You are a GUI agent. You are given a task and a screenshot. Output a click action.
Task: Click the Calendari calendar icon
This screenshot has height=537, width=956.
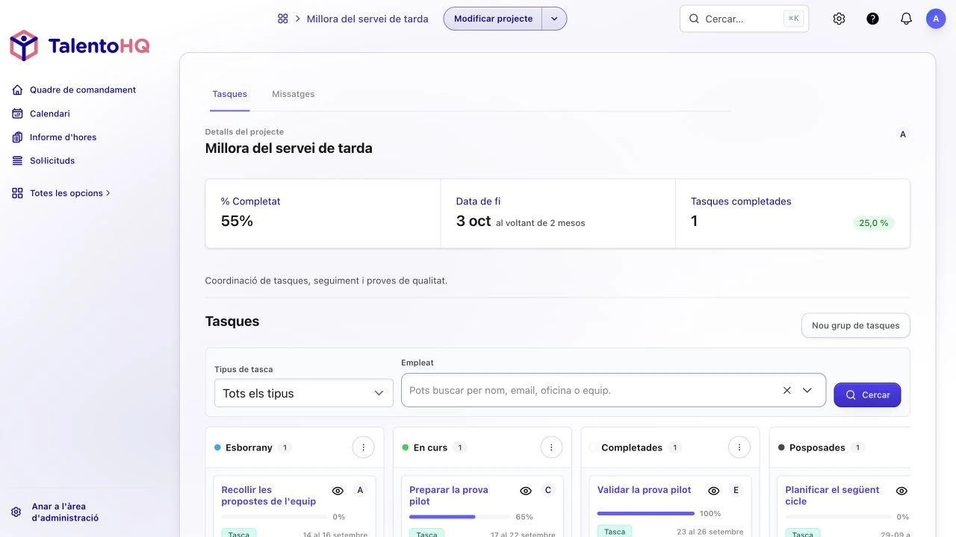[17, 114]
